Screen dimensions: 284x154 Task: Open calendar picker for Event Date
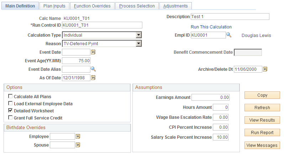point(93,52)
